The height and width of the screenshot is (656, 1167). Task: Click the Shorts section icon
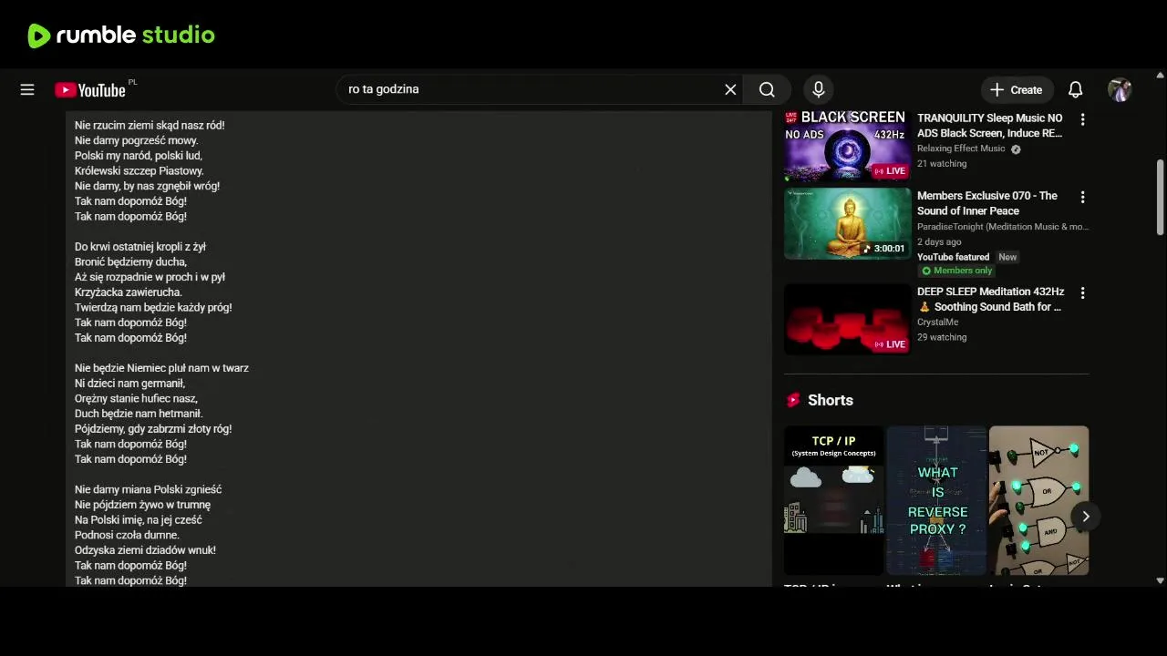tap(793, 400)
